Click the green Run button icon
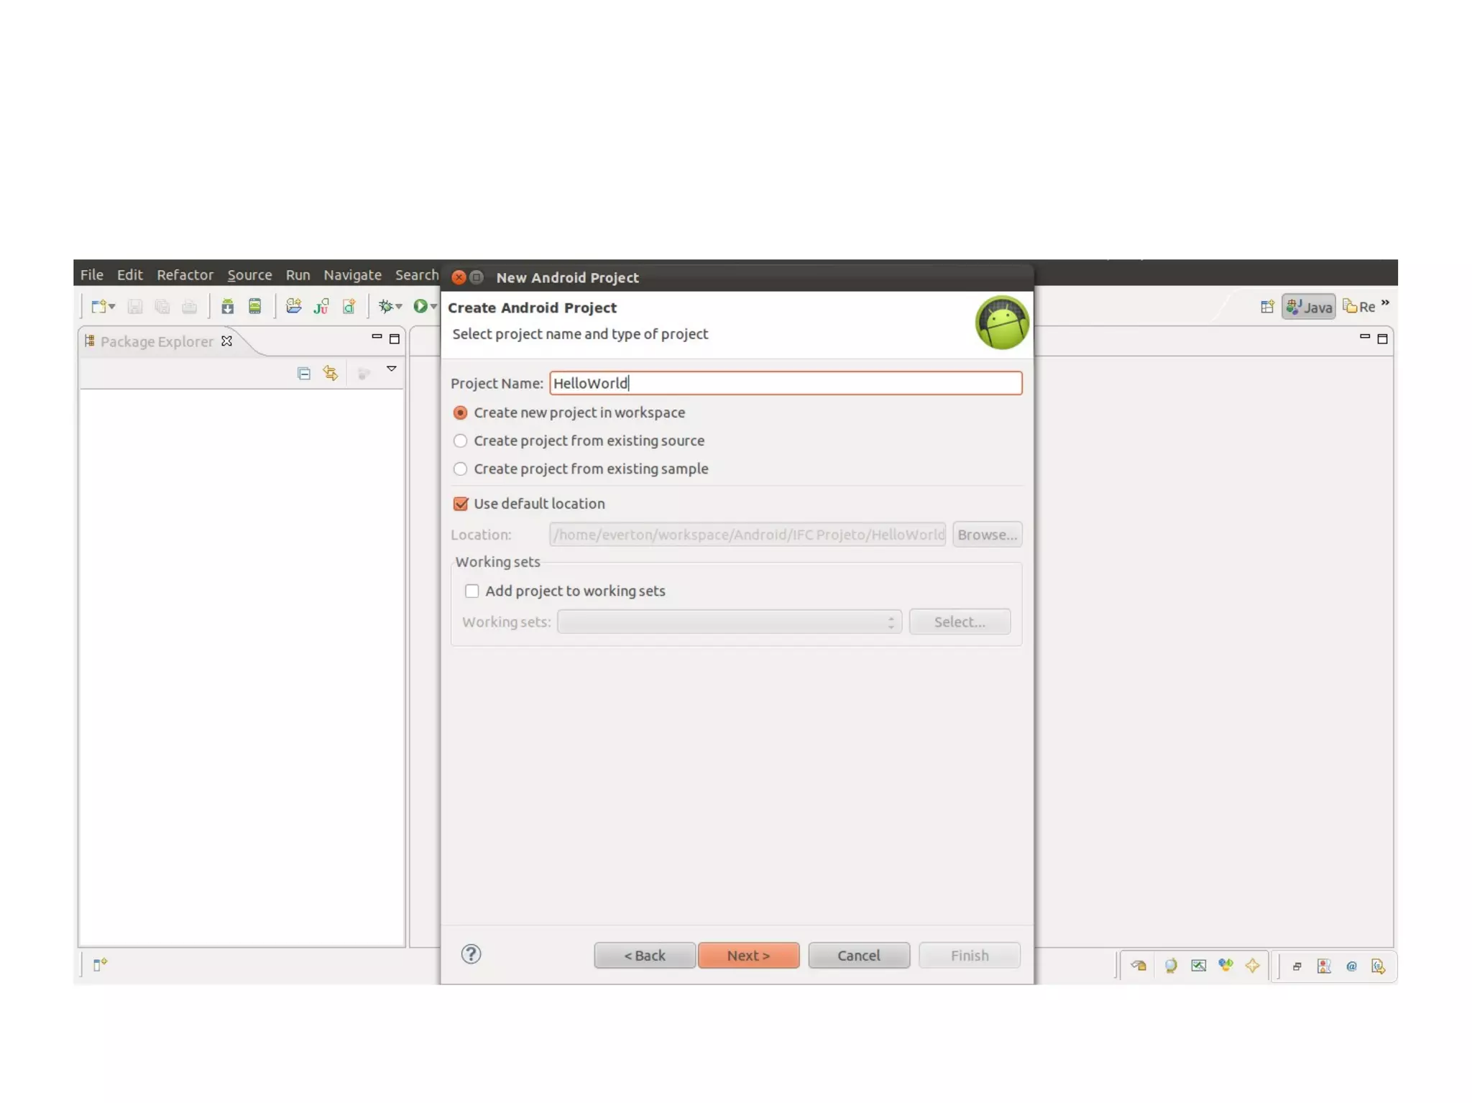The image size is (1472, 1103). [420, 307]
